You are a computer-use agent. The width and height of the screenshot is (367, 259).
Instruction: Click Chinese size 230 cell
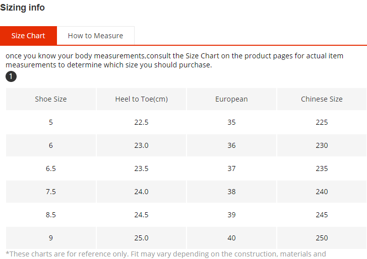322,145
